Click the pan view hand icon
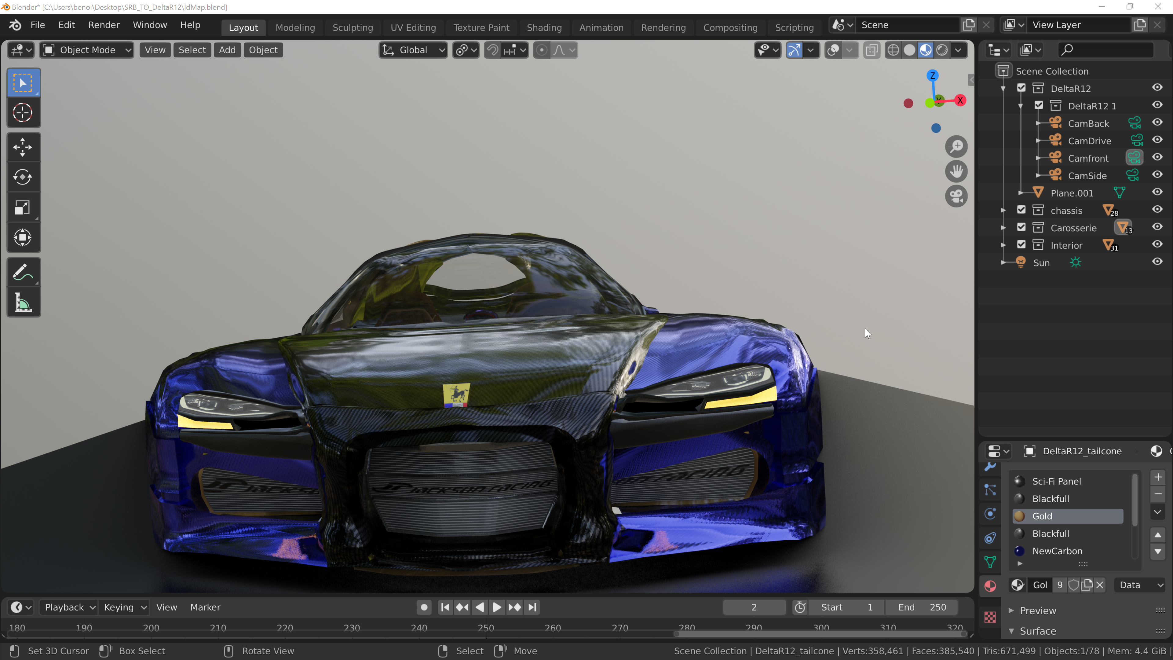 956,172
